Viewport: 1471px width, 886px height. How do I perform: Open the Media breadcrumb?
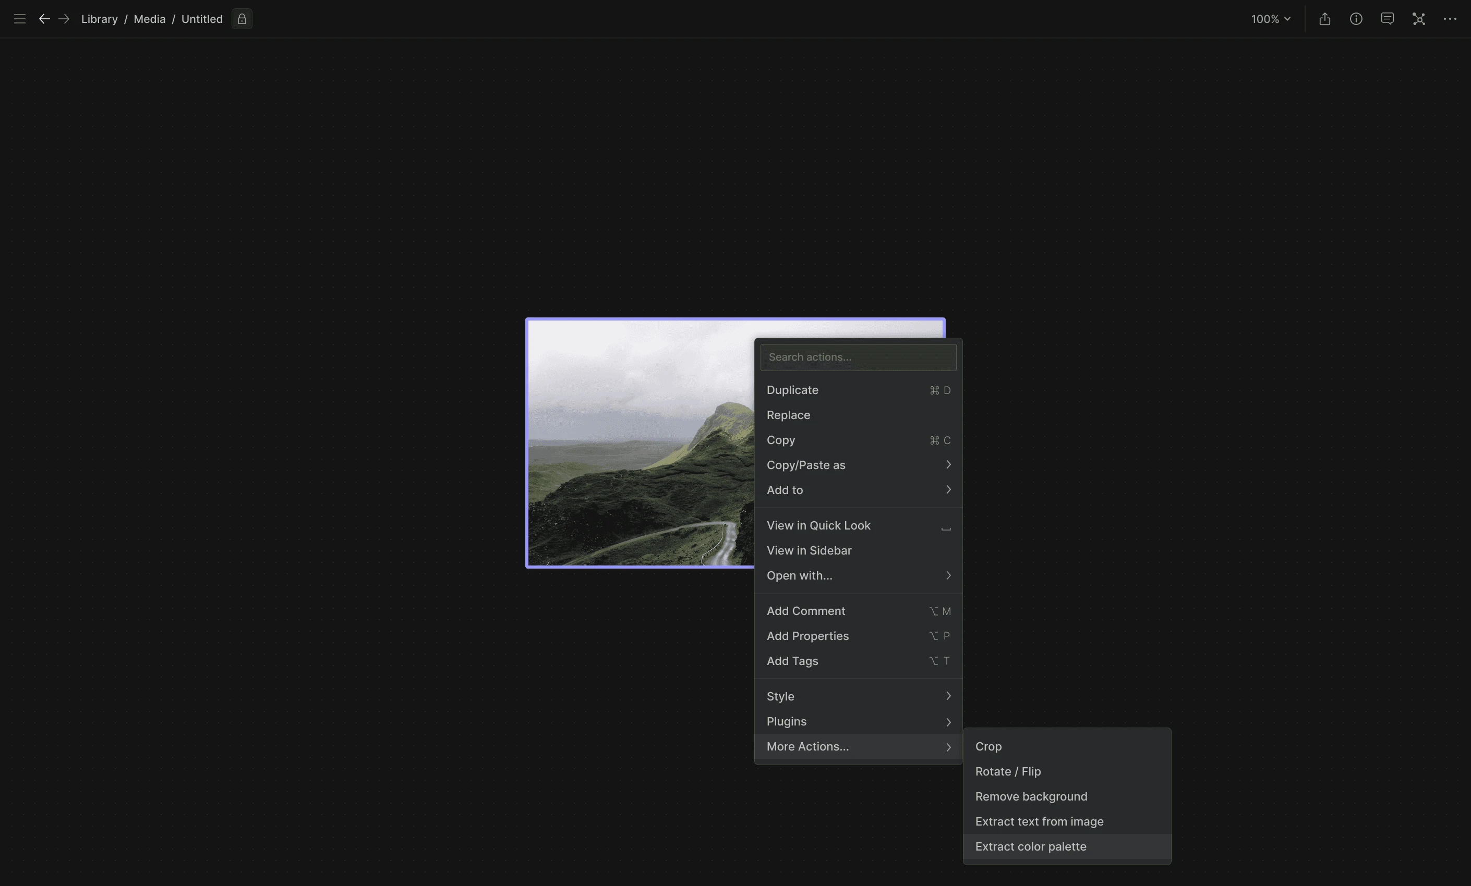tap(149, 19)
